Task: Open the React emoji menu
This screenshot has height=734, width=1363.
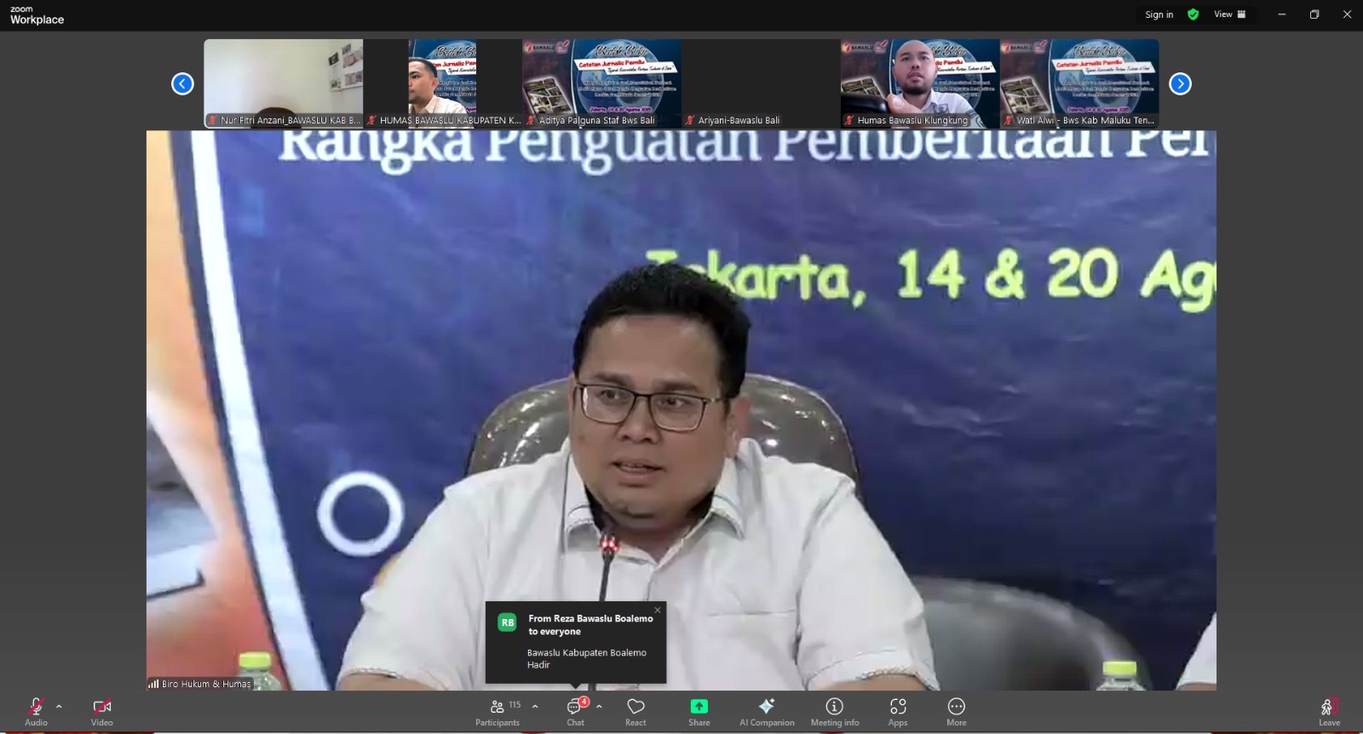Action: click(x=635, y=711)
